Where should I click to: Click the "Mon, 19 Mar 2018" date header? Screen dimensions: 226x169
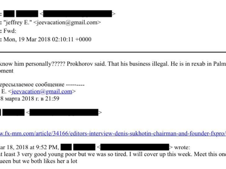point(47,40)
